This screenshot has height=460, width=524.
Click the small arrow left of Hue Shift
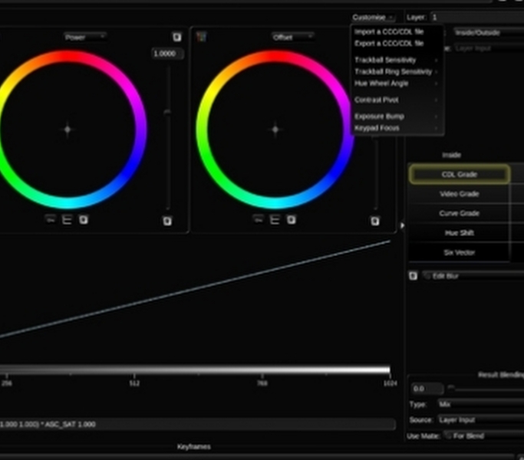tap(402, 225)
